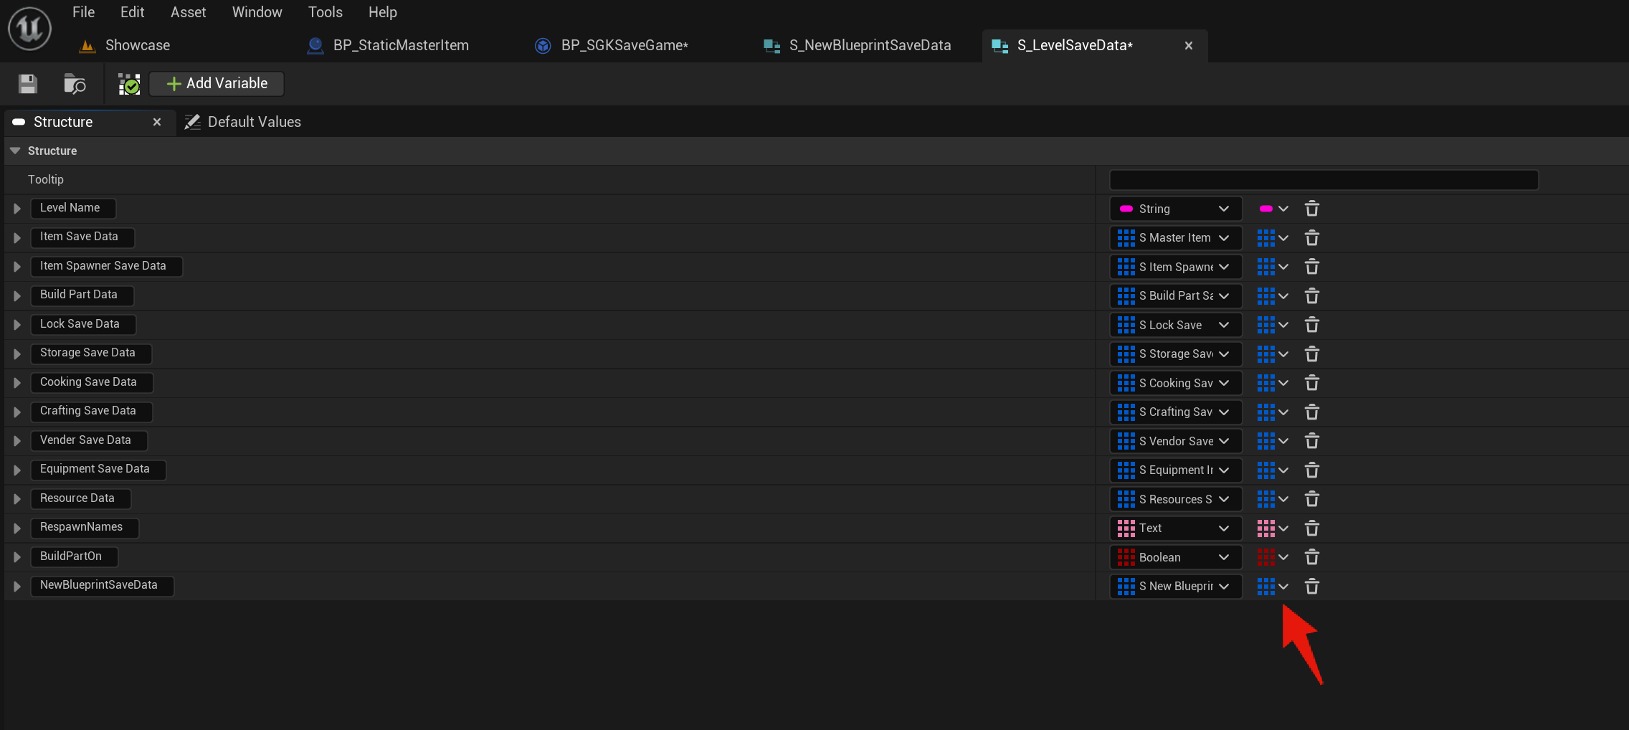Delete the NewBlueprintSaveData variable via trash icon
This screenshot has height=730, width=1629.
1311,587
